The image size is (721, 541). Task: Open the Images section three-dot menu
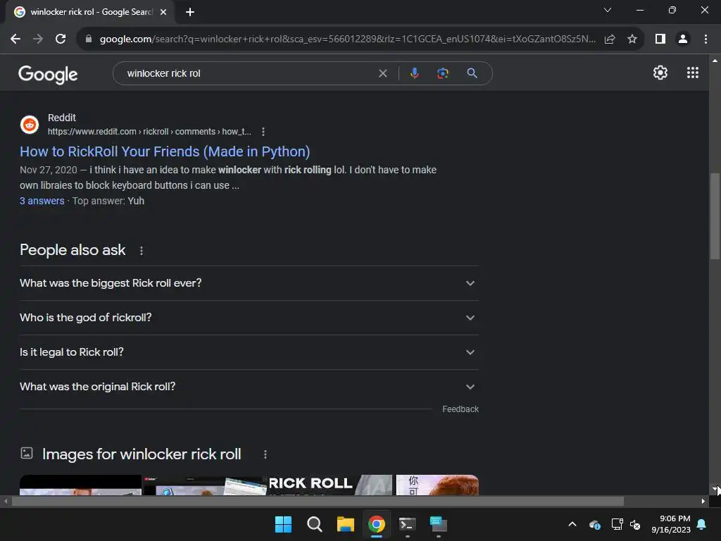click(265, 454)
